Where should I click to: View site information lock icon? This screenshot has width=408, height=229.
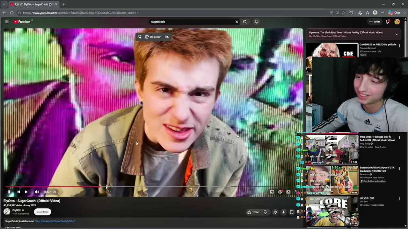(x=20, y=13)
